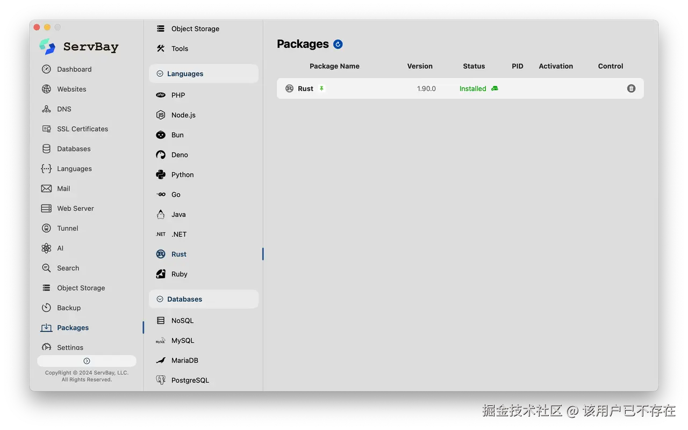The width and height of the screenshot is (688, 430).
Task: Delete Rust package with trash icon
Action: pos(631,89)
